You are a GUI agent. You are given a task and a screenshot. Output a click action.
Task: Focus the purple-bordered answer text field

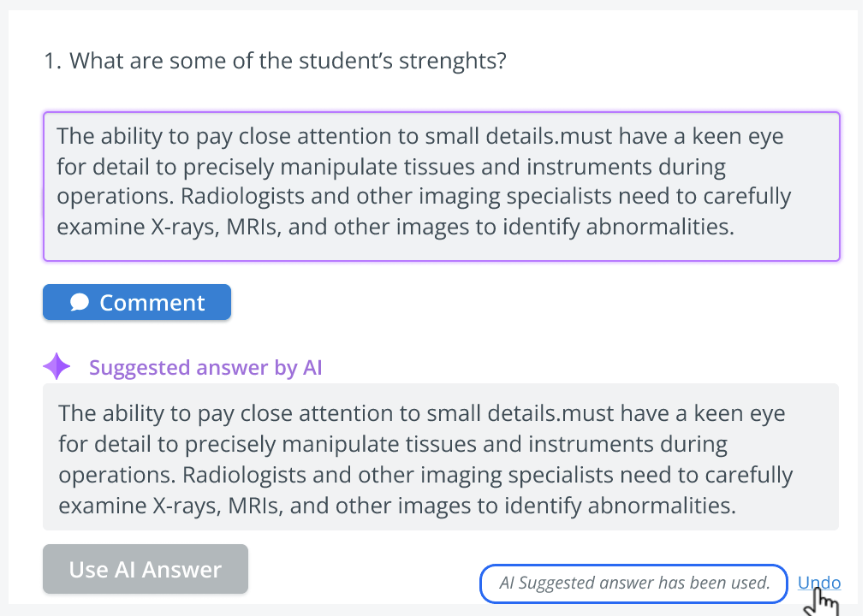[442, 187]
